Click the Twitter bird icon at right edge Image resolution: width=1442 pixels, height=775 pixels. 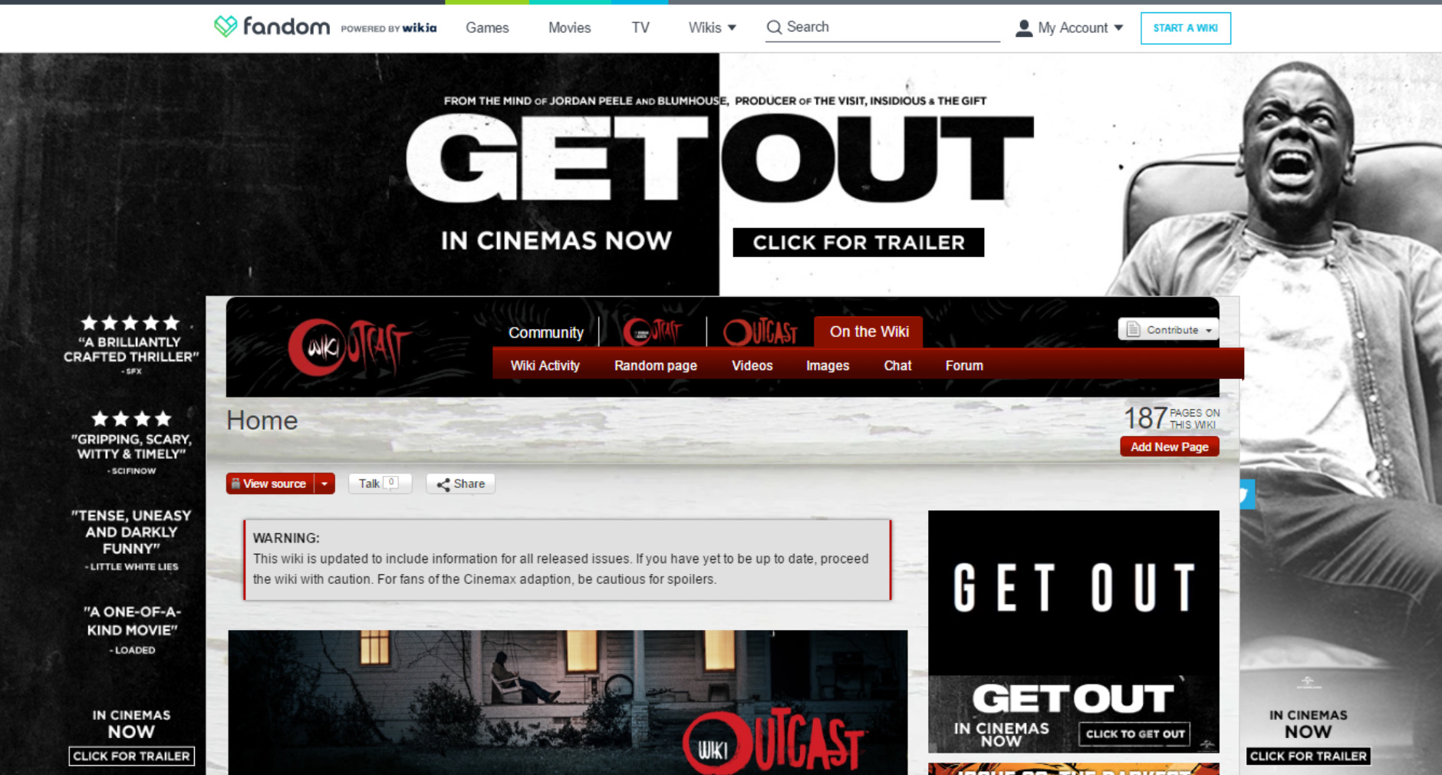[x=1247, y=495]
